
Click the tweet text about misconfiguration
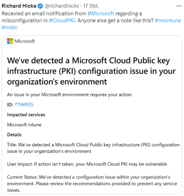click(91, 21)
